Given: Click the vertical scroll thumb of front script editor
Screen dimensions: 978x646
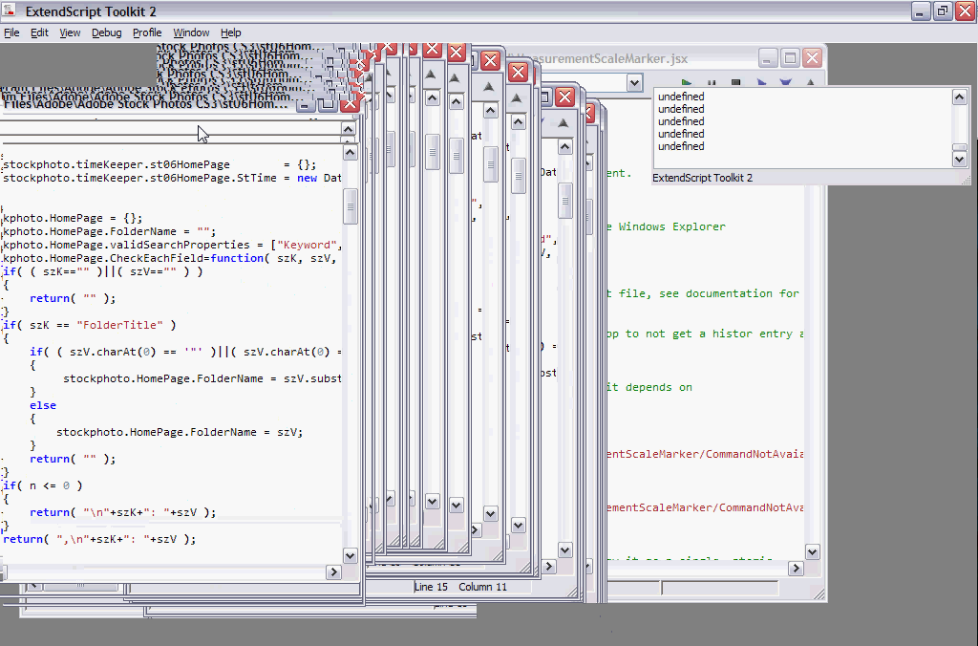Looking at the screenshot, I should point(351,206).
